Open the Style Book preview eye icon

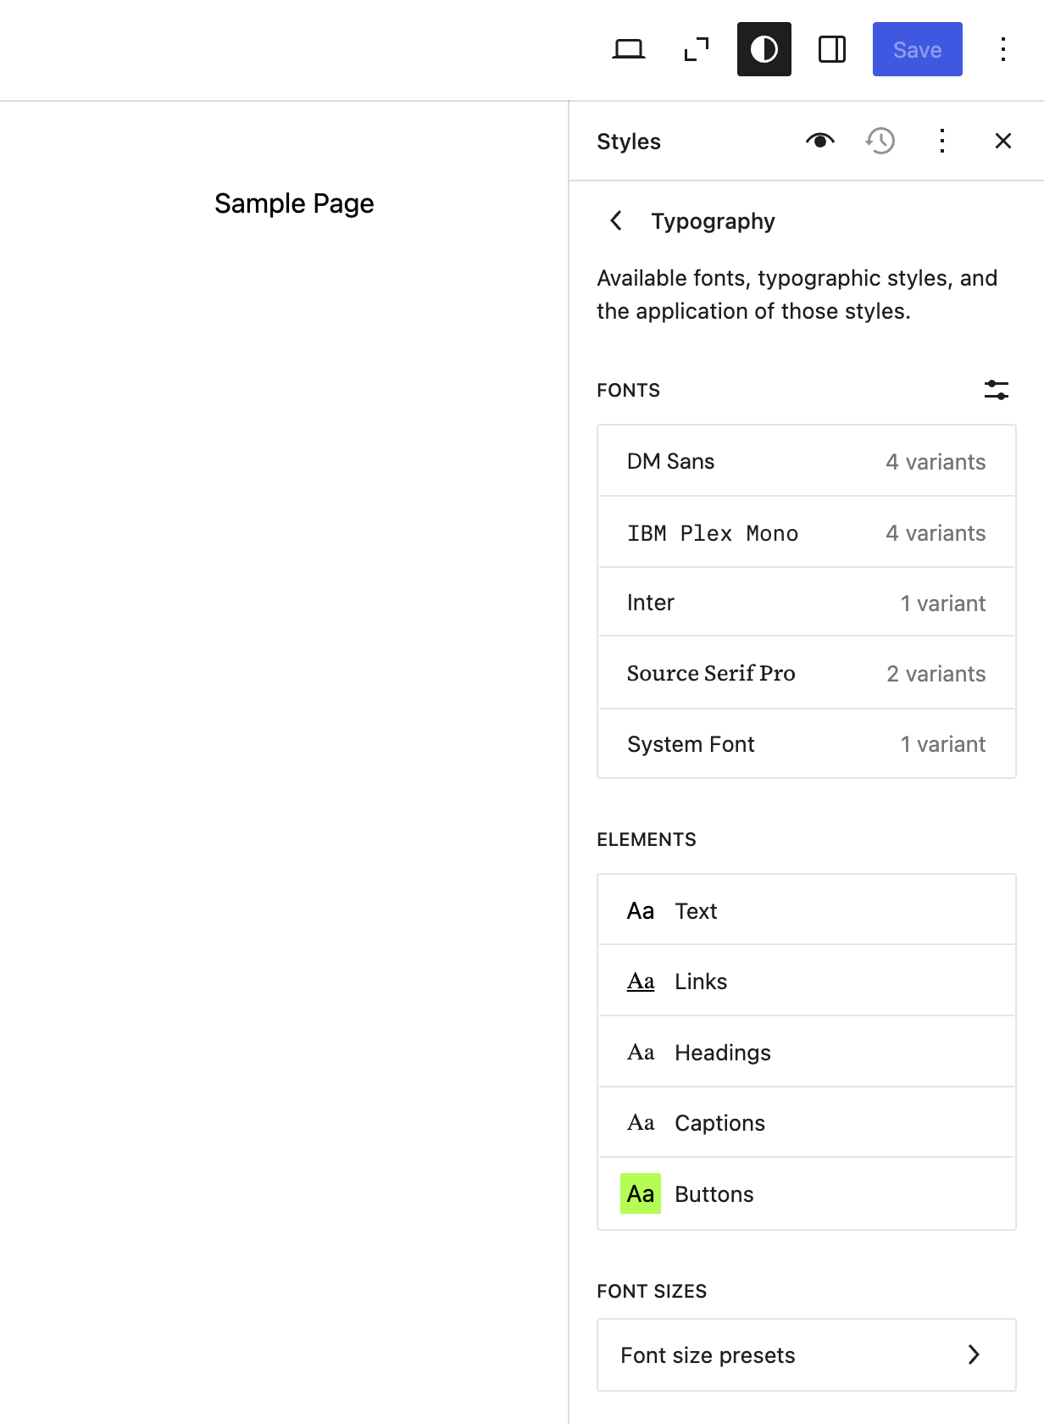click(819, 141)
